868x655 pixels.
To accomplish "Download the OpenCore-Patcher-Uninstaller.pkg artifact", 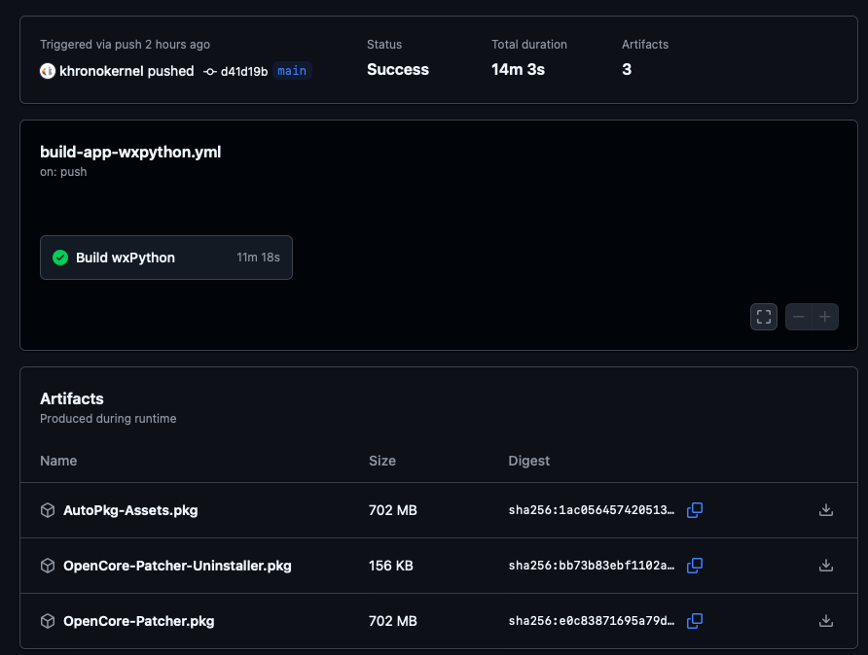I will [826, 566].
